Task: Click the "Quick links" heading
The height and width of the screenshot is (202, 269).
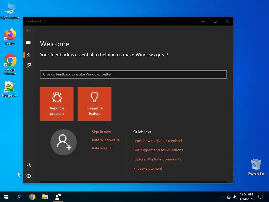Action: [x=142, y=132]
